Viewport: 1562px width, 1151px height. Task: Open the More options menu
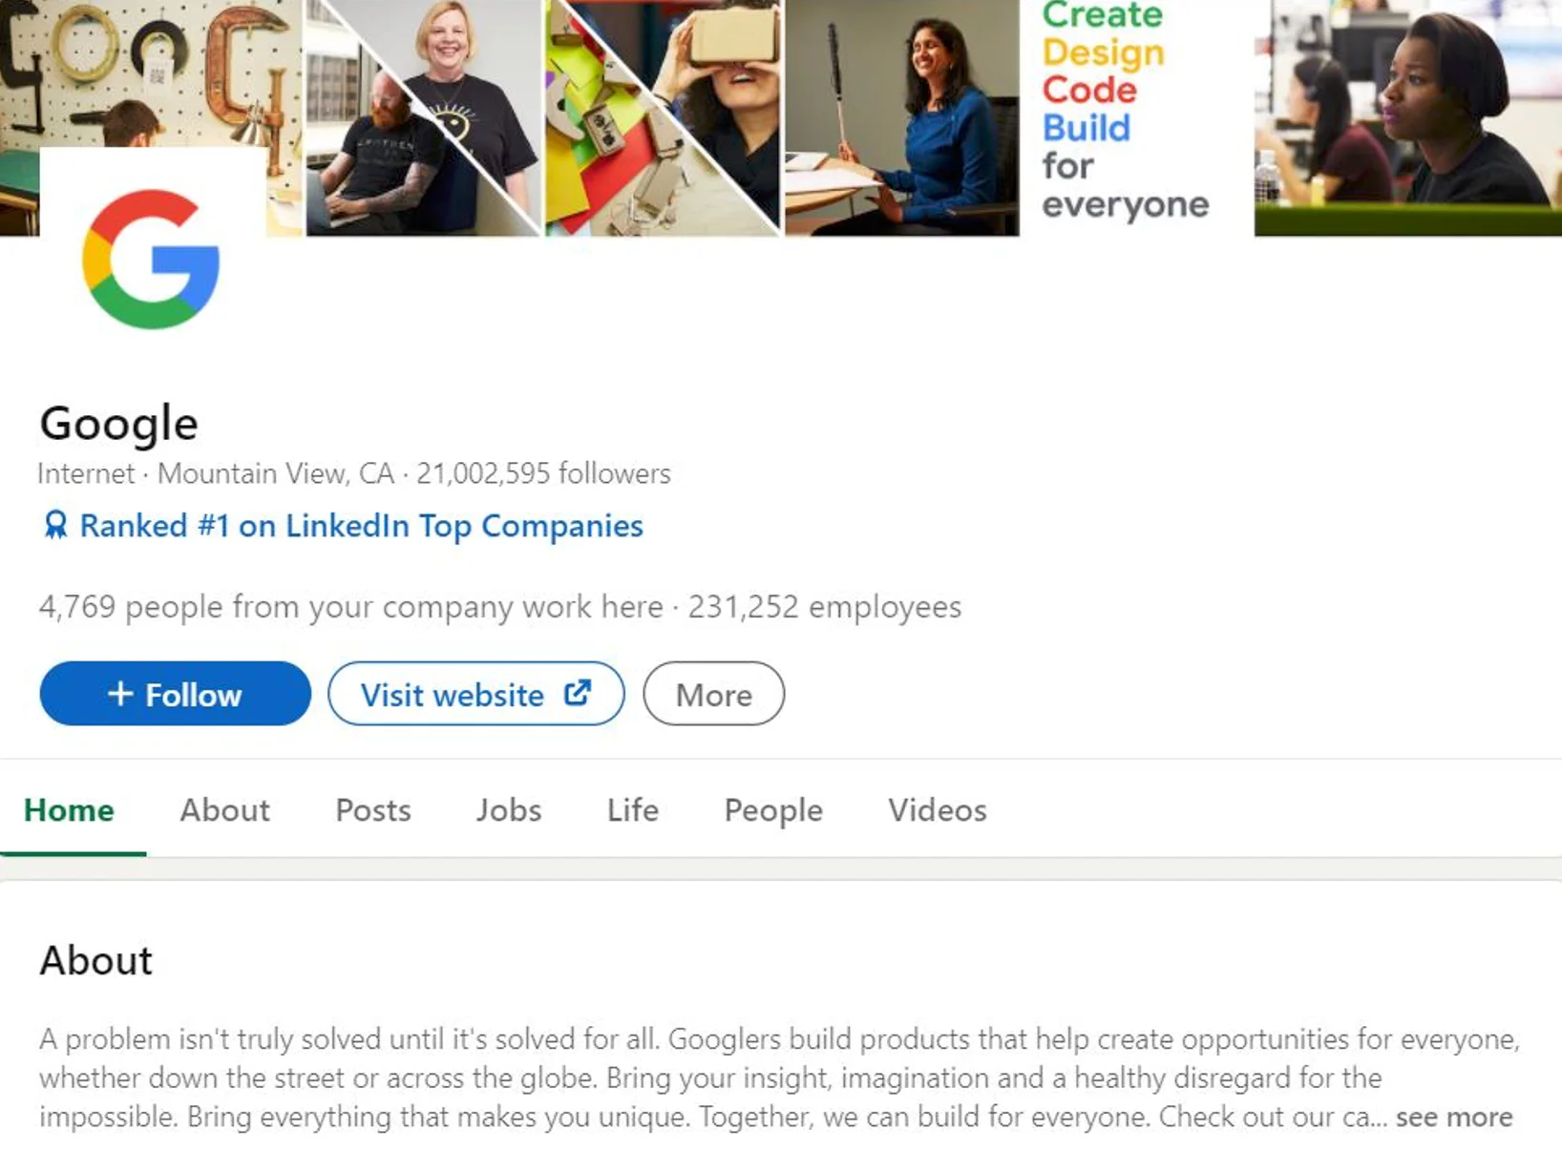coord(713,694)
